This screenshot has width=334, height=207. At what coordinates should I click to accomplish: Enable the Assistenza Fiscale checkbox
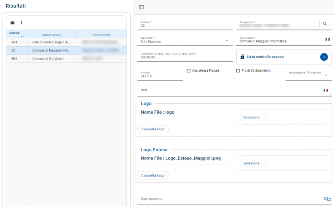[x=189, y=71]
